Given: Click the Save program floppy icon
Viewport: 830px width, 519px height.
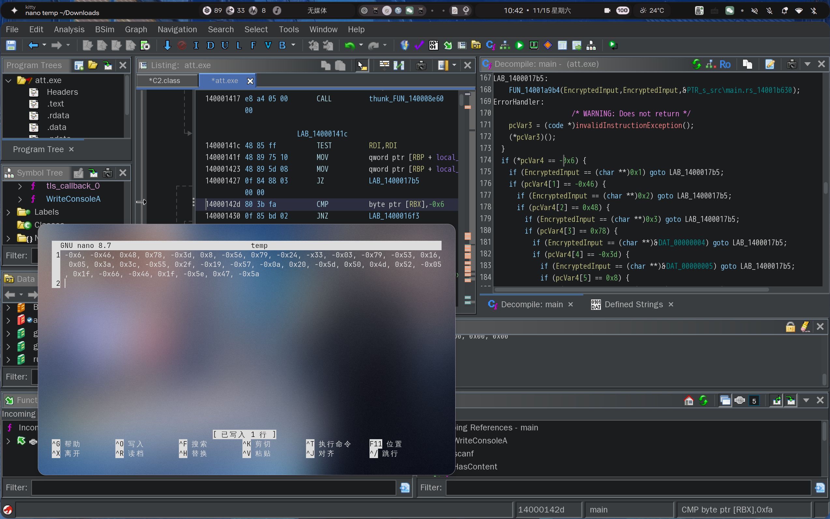Looking at the screenshot, I should click(x=11, y=45).
